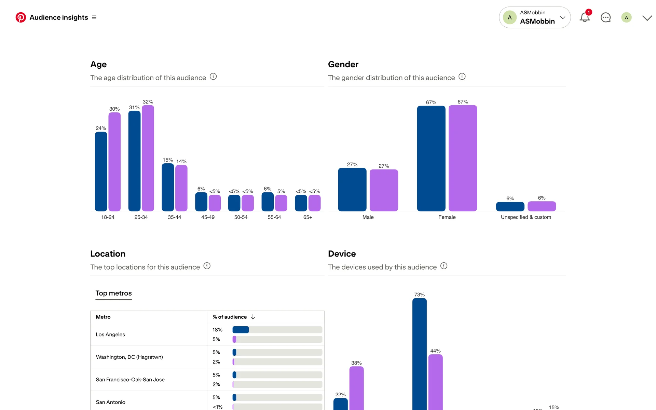Click the small profile avatar icon
Image resolution: width=656 pixels, height=410 pixels.
[626, 17]
